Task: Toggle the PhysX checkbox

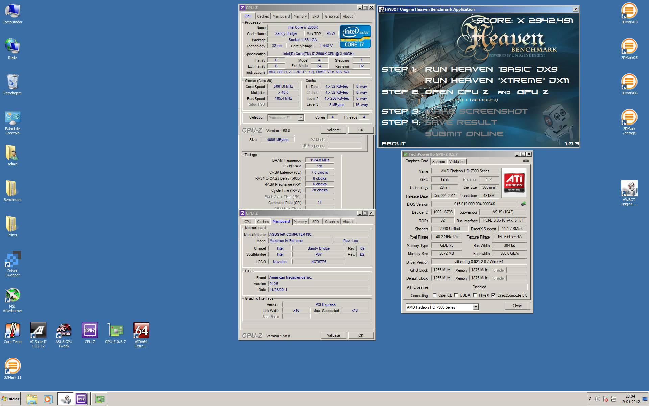Action: click(x=475, y=295)
